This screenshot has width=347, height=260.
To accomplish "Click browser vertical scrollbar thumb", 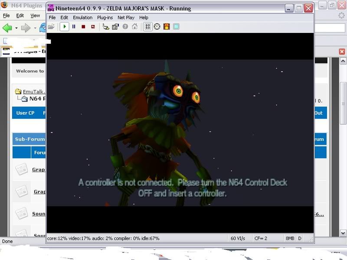I will point(343,103).
